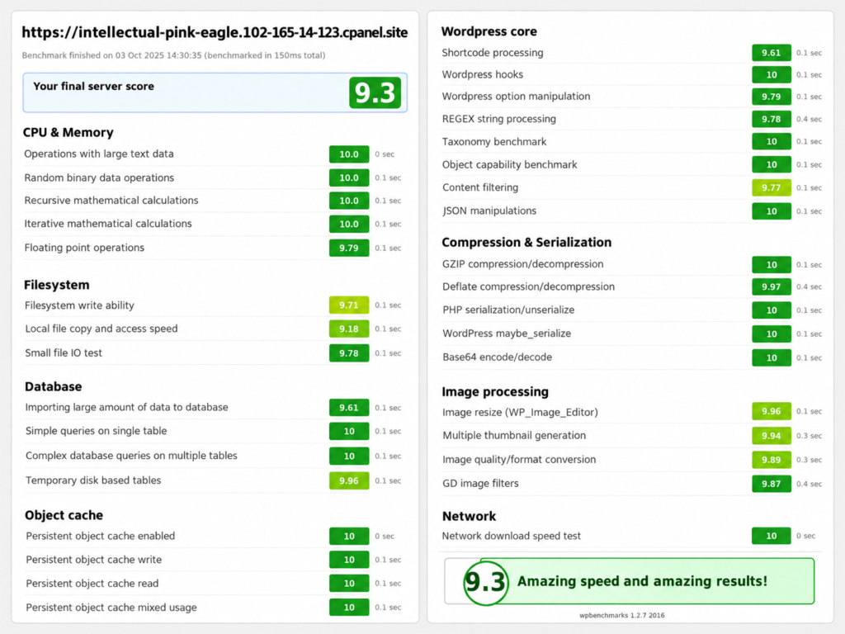Click 'GZIP compression/decompression' label

pyautogui.click(x=522, y=264)
